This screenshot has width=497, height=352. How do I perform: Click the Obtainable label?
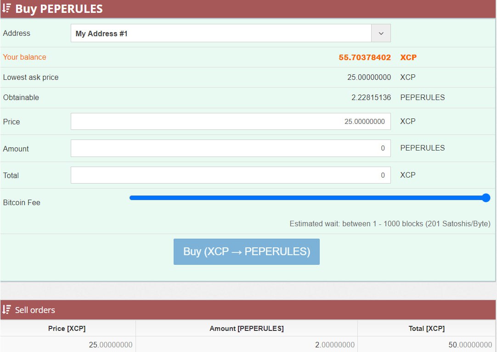click(21, 97)
